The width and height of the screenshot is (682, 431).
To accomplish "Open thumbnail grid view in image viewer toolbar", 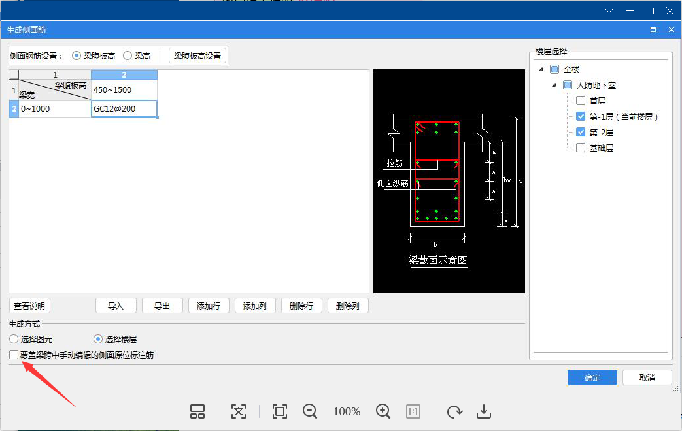I will coord(197,411).
